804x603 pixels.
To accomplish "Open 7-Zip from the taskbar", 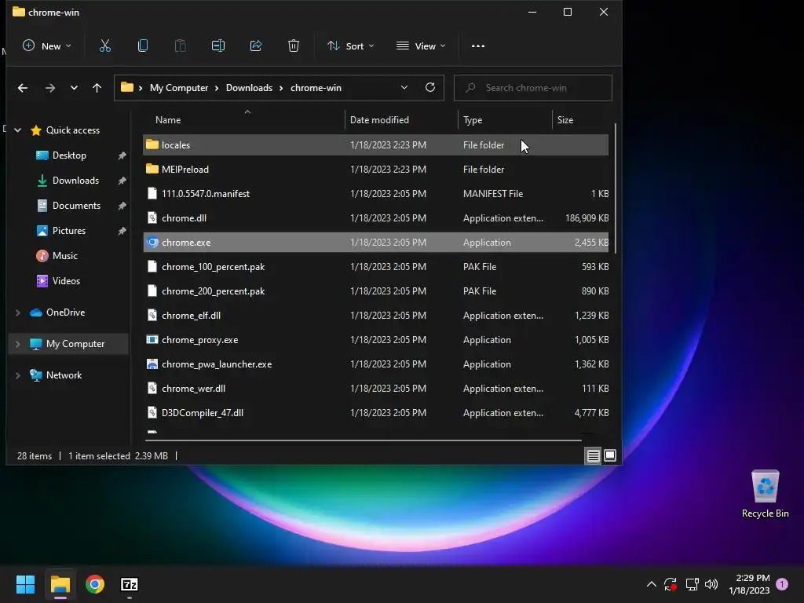I will click(x=130, y=584).
